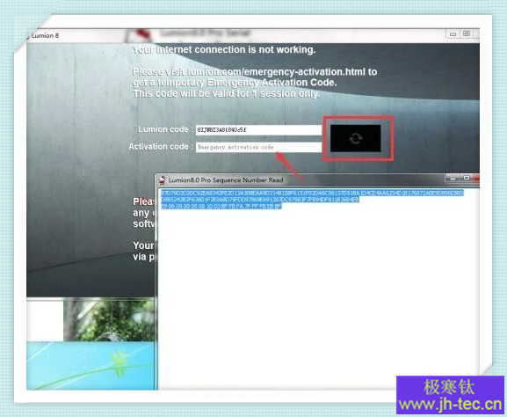Image resolution: width=507 pixels, height=417 pixels.
Task: Click the Lumion 8 window title
Action: tap(46, 35)
